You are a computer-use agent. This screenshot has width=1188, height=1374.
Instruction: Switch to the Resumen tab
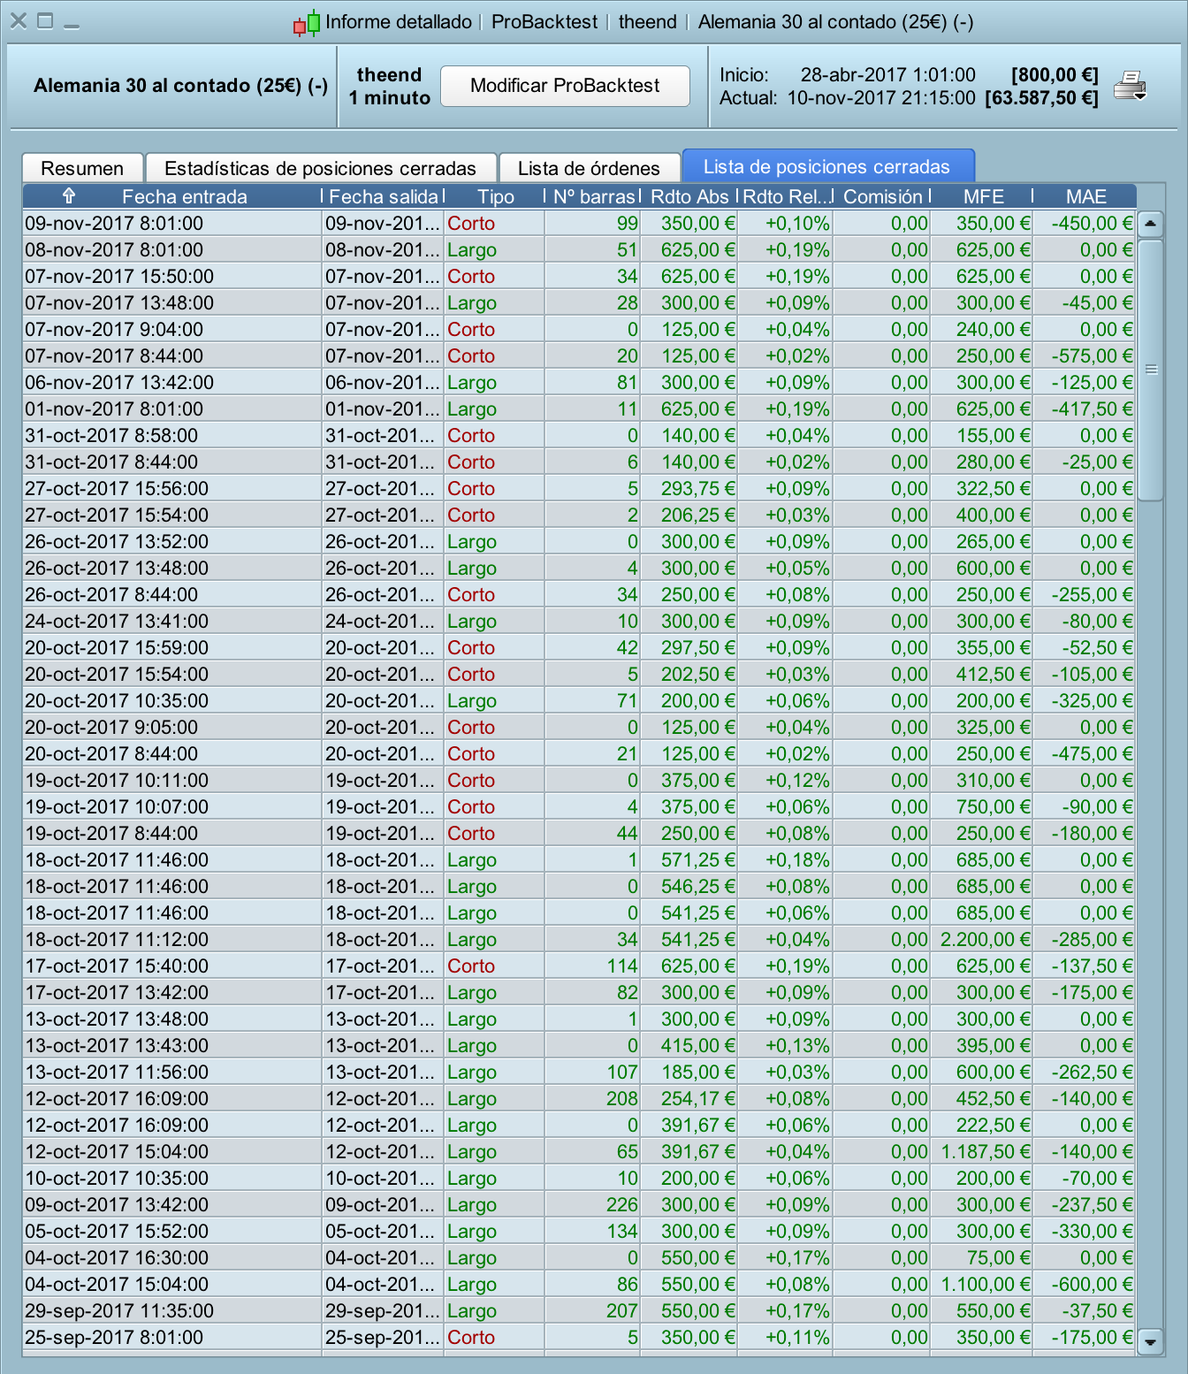82,168
